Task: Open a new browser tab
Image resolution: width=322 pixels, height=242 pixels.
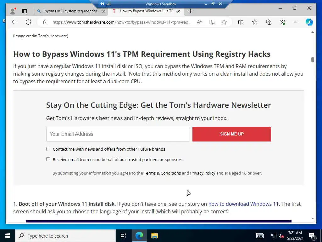Action: tap(190, 11)
